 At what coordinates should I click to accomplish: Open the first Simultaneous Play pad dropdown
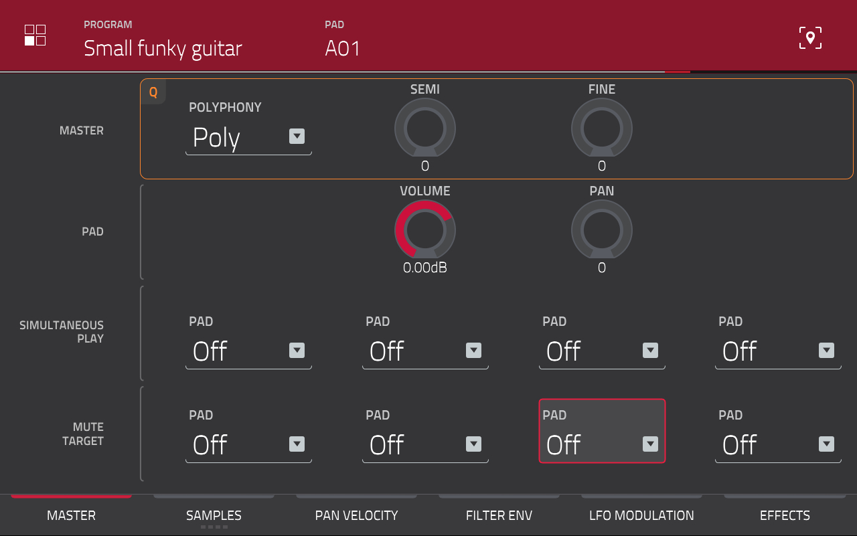[x=248, y=351]
